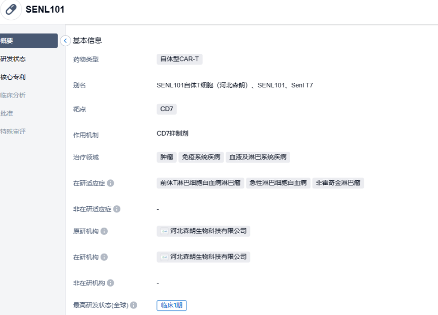438x315 pixels.
Task: Click the company logo icon in 原研机构 row
Action: click(165, 231)
